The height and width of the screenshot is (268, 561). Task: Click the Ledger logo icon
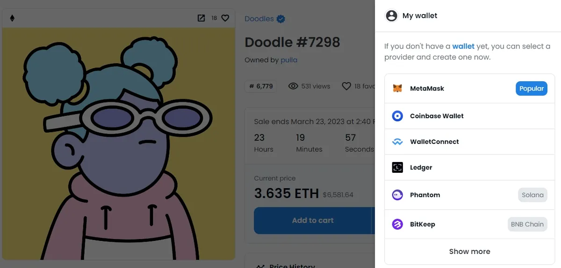(x=397, y=167)
